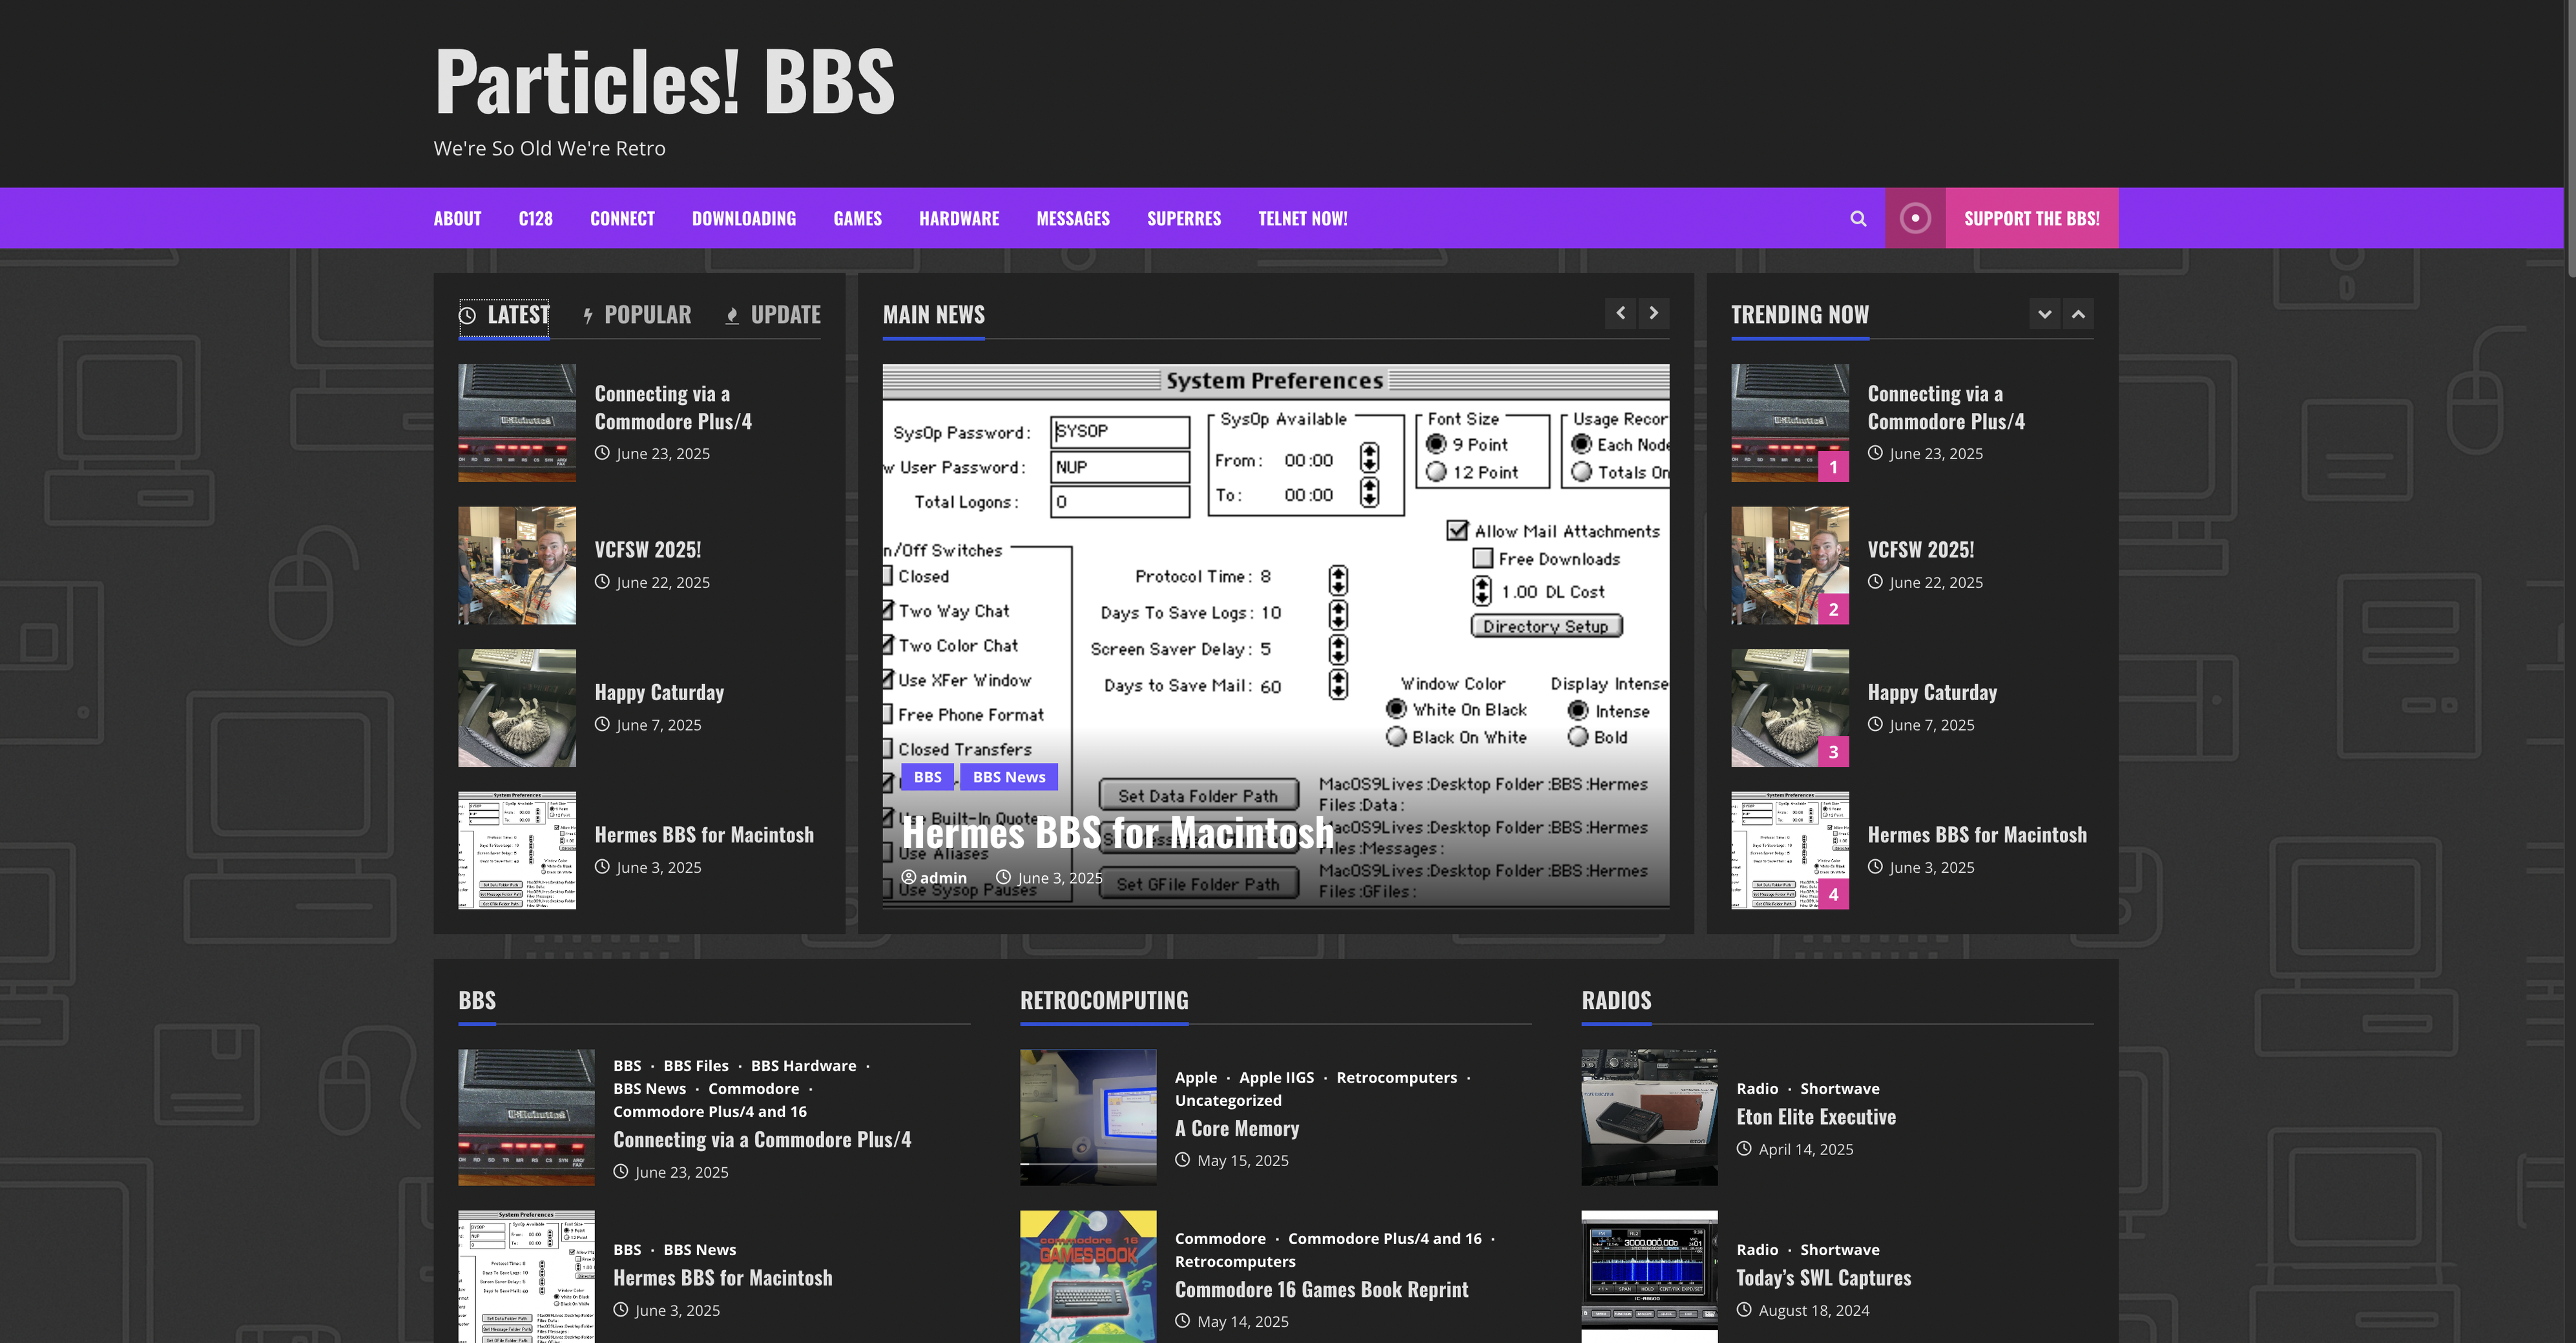The width and height of the screenshot is (2576, 1343).
Task: Open the Games menu item
Action: click(x=858, y=218)
